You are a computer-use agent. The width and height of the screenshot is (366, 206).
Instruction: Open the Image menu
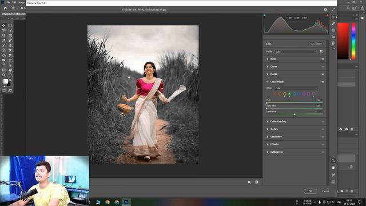click(x=22, y=2)
